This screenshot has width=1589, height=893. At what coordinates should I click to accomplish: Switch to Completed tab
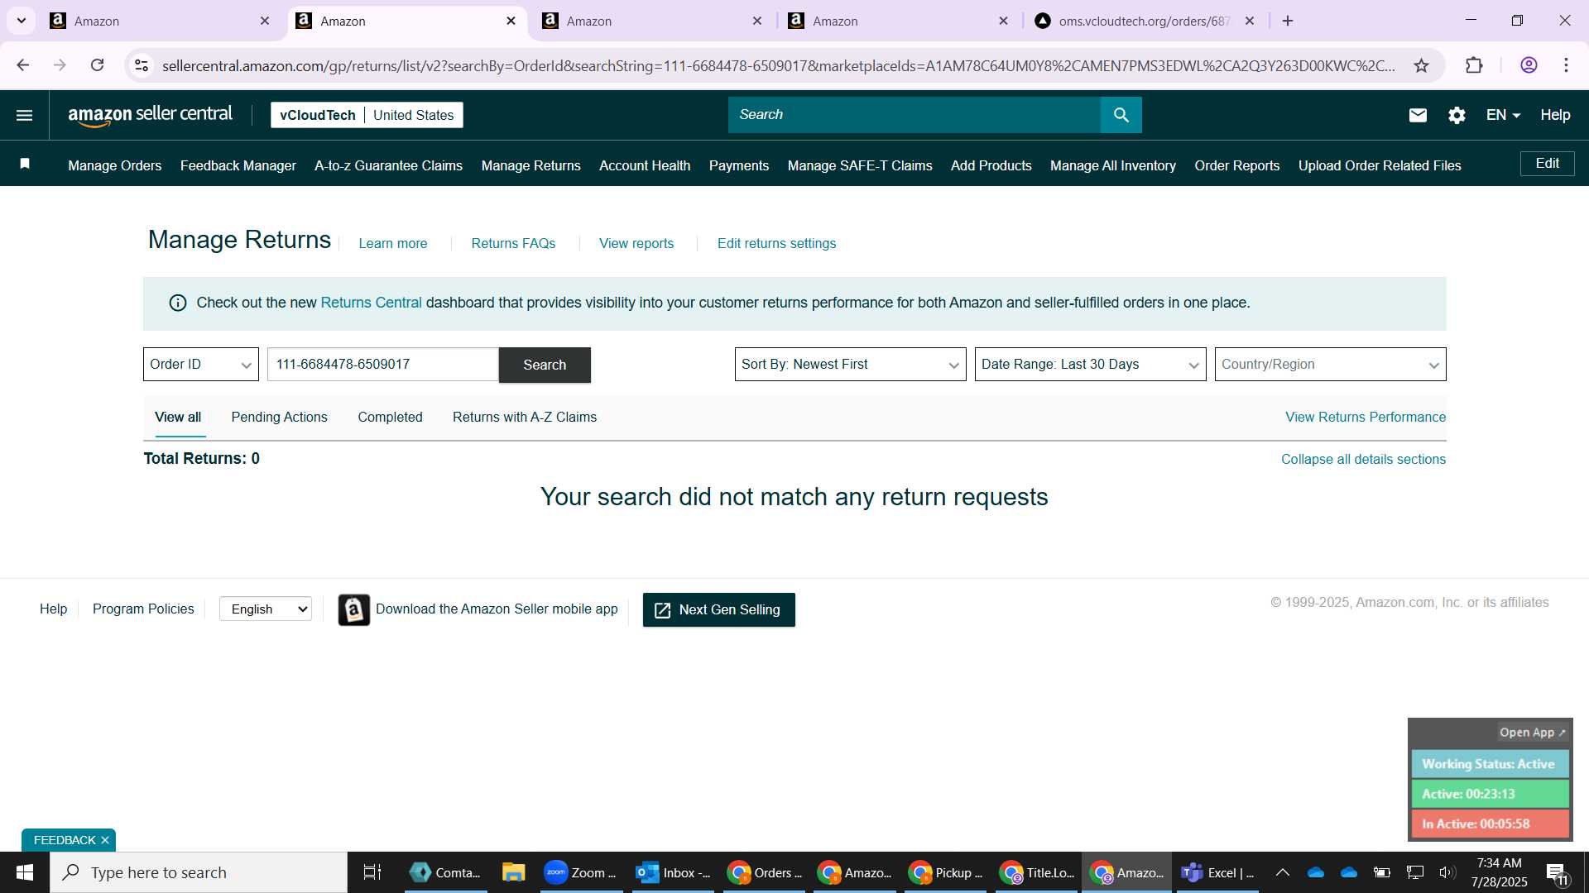pyautogui.click(x=390, y=418)
